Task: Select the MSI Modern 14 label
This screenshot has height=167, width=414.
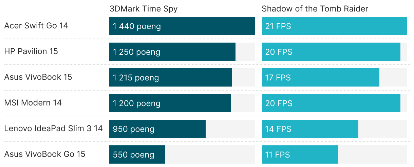Action: click(x=33, y=103)
